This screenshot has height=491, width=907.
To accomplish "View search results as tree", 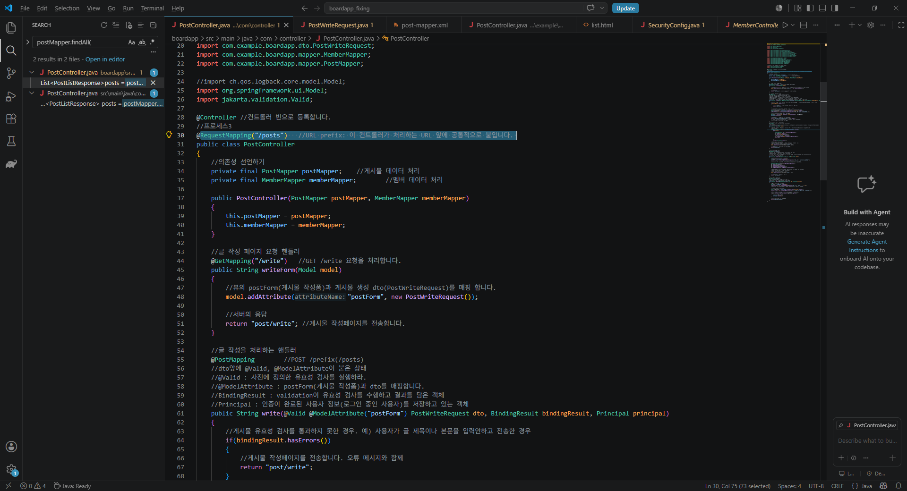I will 141,25.
